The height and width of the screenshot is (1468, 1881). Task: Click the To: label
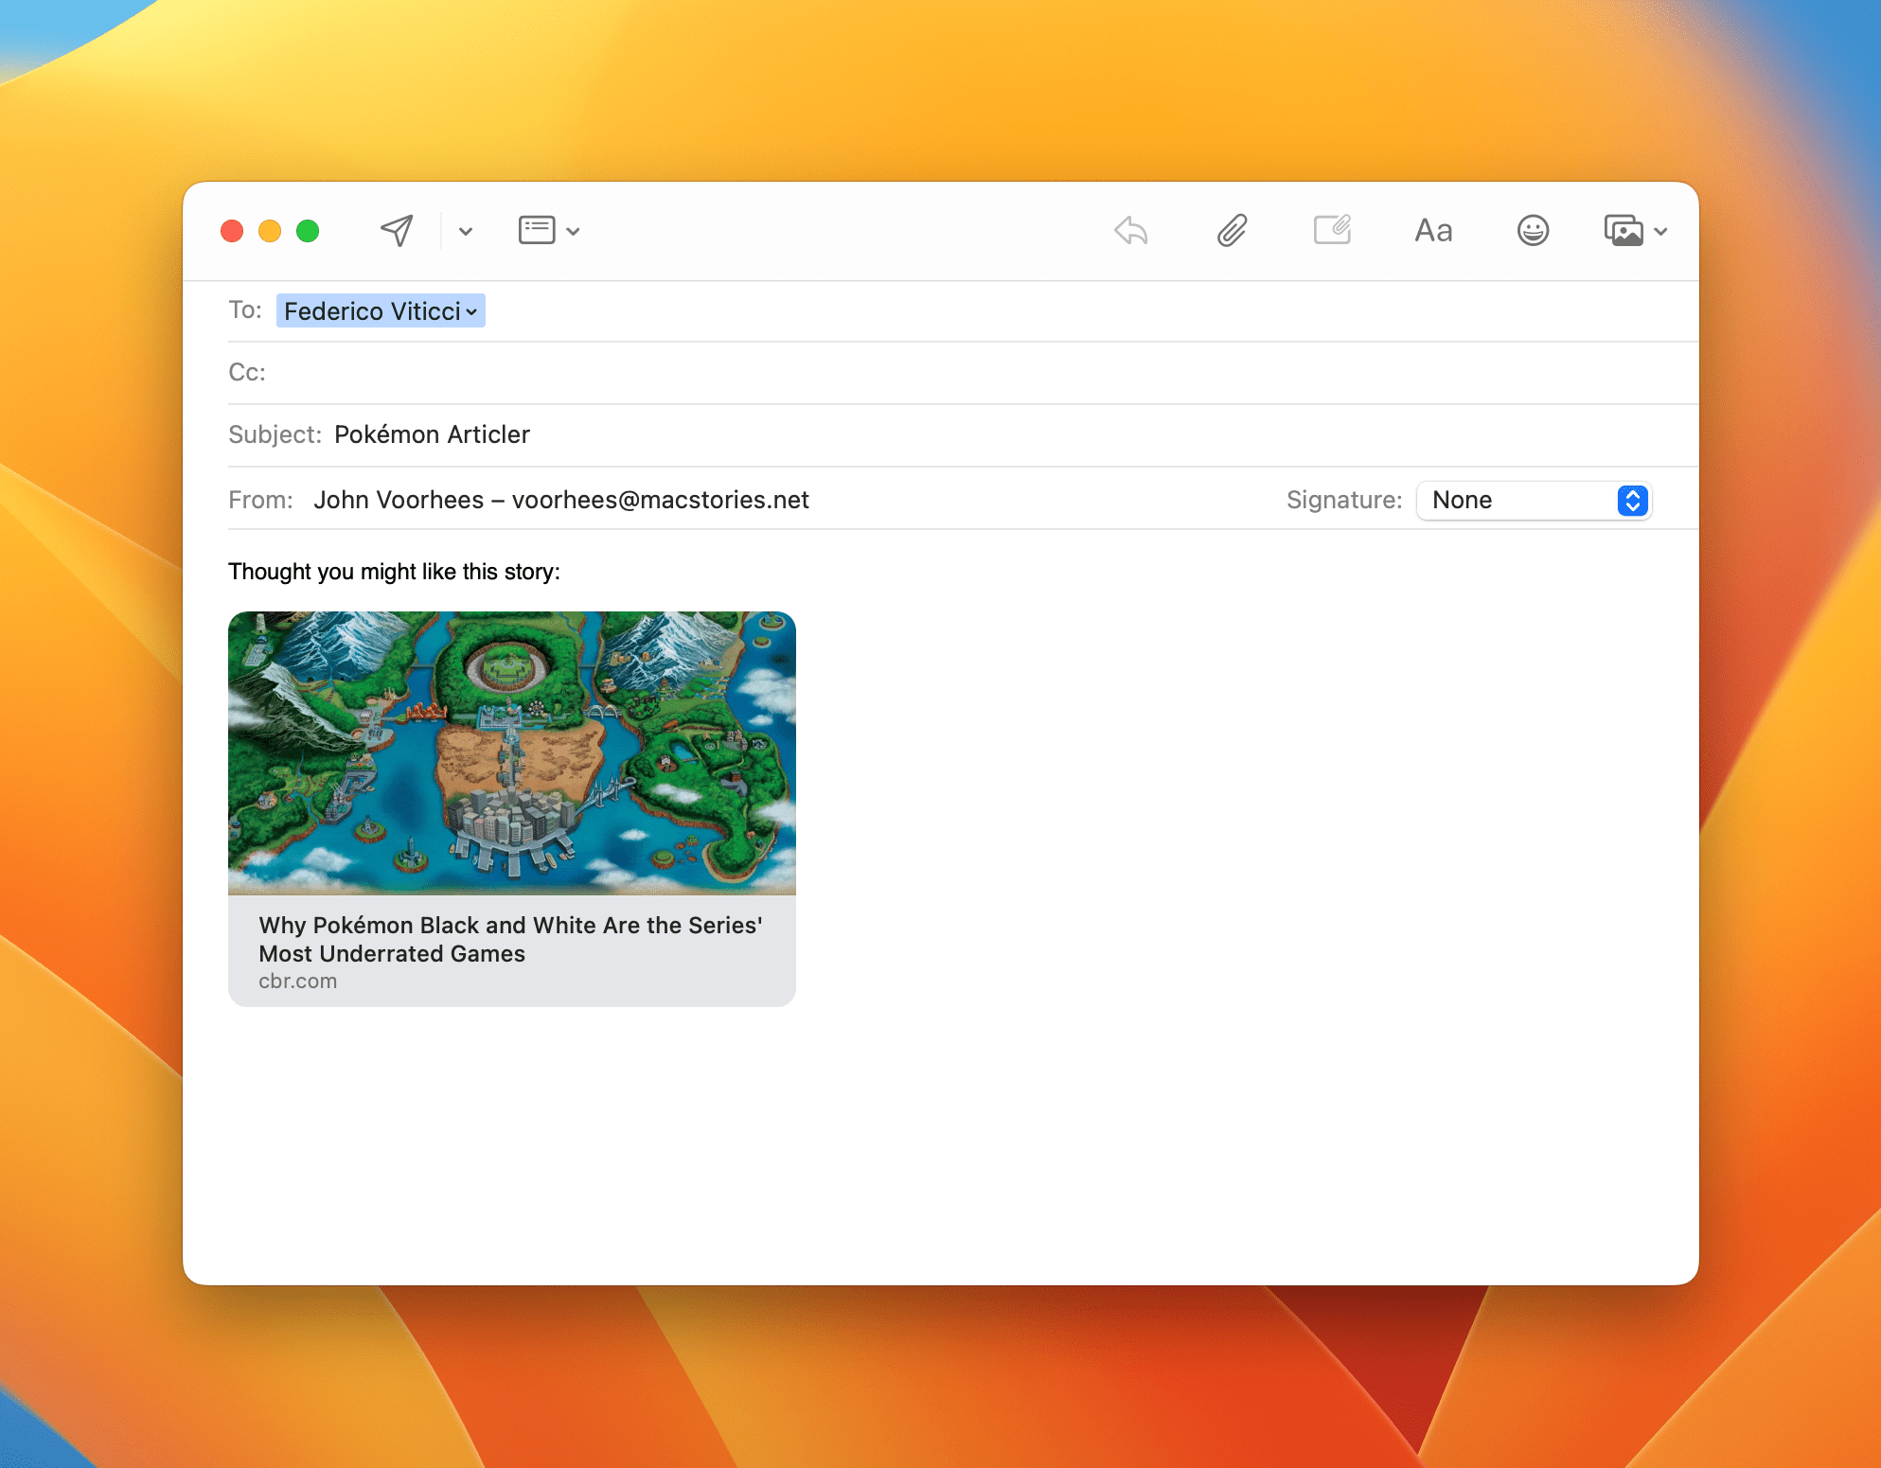click(x=244, y=310)
